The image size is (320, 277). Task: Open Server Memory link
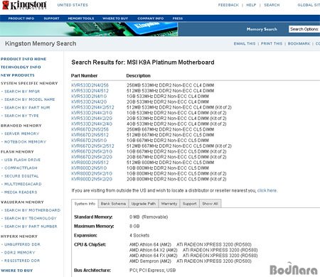click(x=21, y=134)
